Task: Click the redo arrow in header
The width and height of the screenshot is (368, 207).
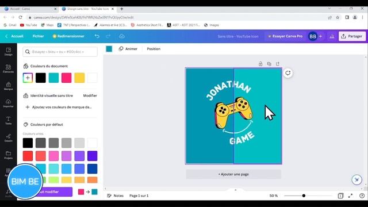Action: click(x=108, y=36)
